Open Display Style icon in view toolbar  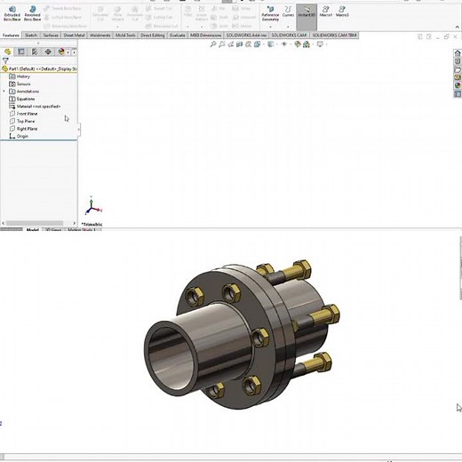point(270,44)
